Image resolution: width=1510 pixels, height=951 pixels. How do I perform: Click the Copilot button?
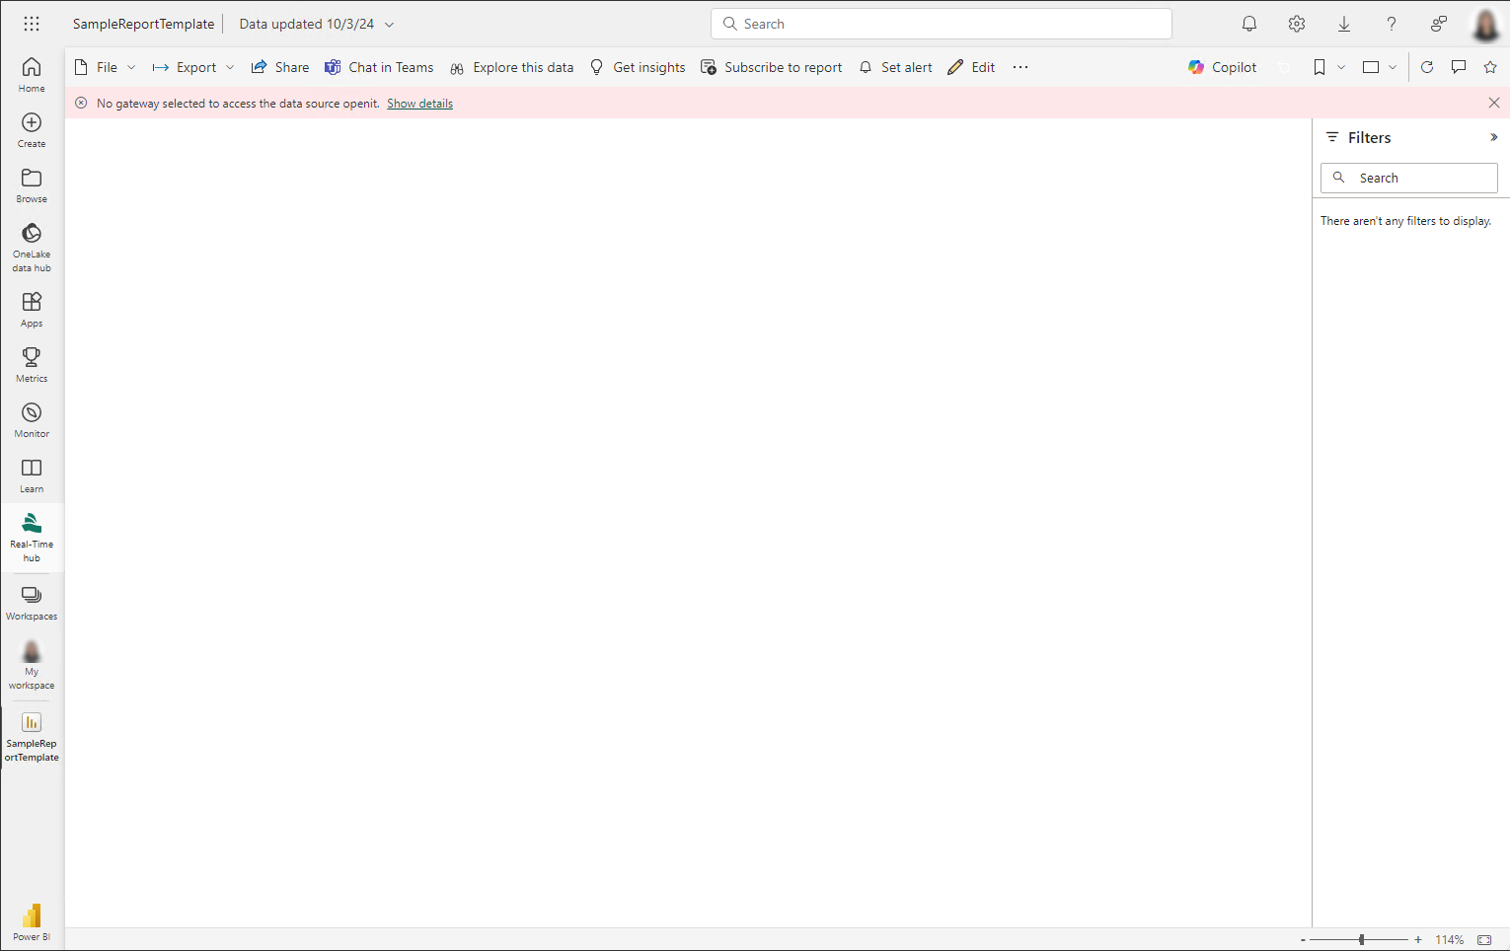pos(1222,67)
